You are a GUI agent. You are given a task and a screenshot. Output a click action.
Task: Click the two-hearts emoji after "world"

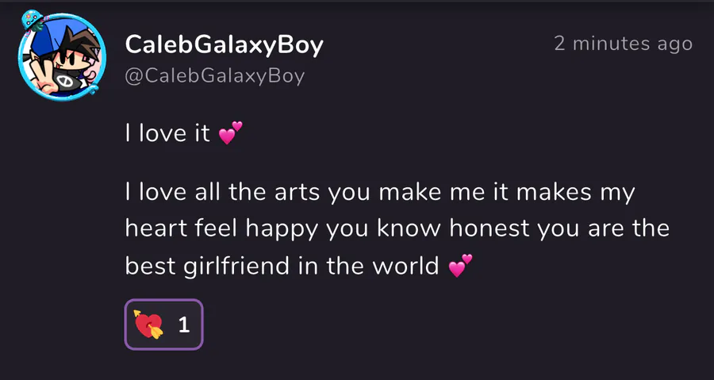tap(460, 266)
